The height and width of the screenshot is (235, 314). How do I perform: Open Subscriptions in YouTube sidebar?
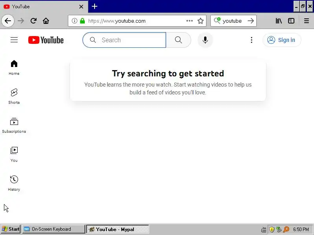14,125
